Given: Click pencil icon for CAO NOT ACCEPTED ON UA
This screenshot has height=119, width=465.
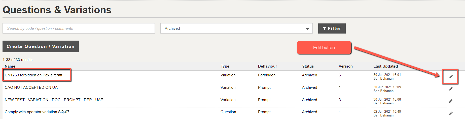Looking at the screenshot, I should pos(451,89).
